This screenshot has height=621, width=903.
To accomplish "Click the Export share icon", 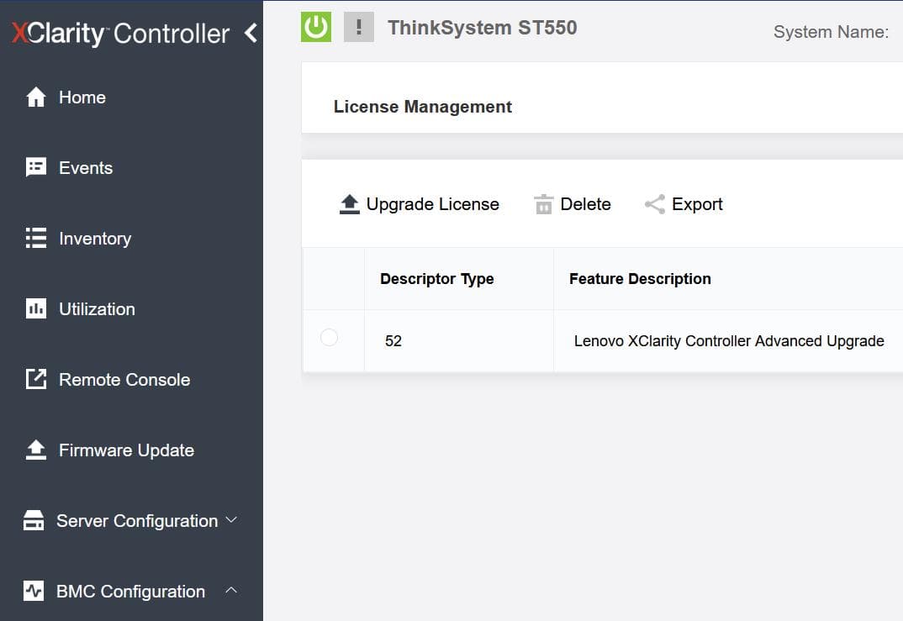I will coord(653,203).
